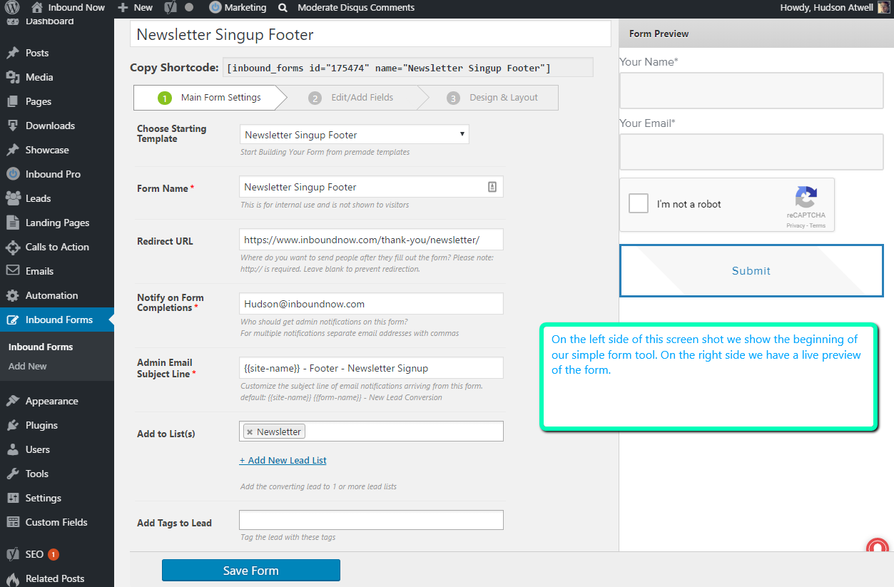894x587 pixels.
Task: Click the Tools wrench icon
Action: click(12, 474)
